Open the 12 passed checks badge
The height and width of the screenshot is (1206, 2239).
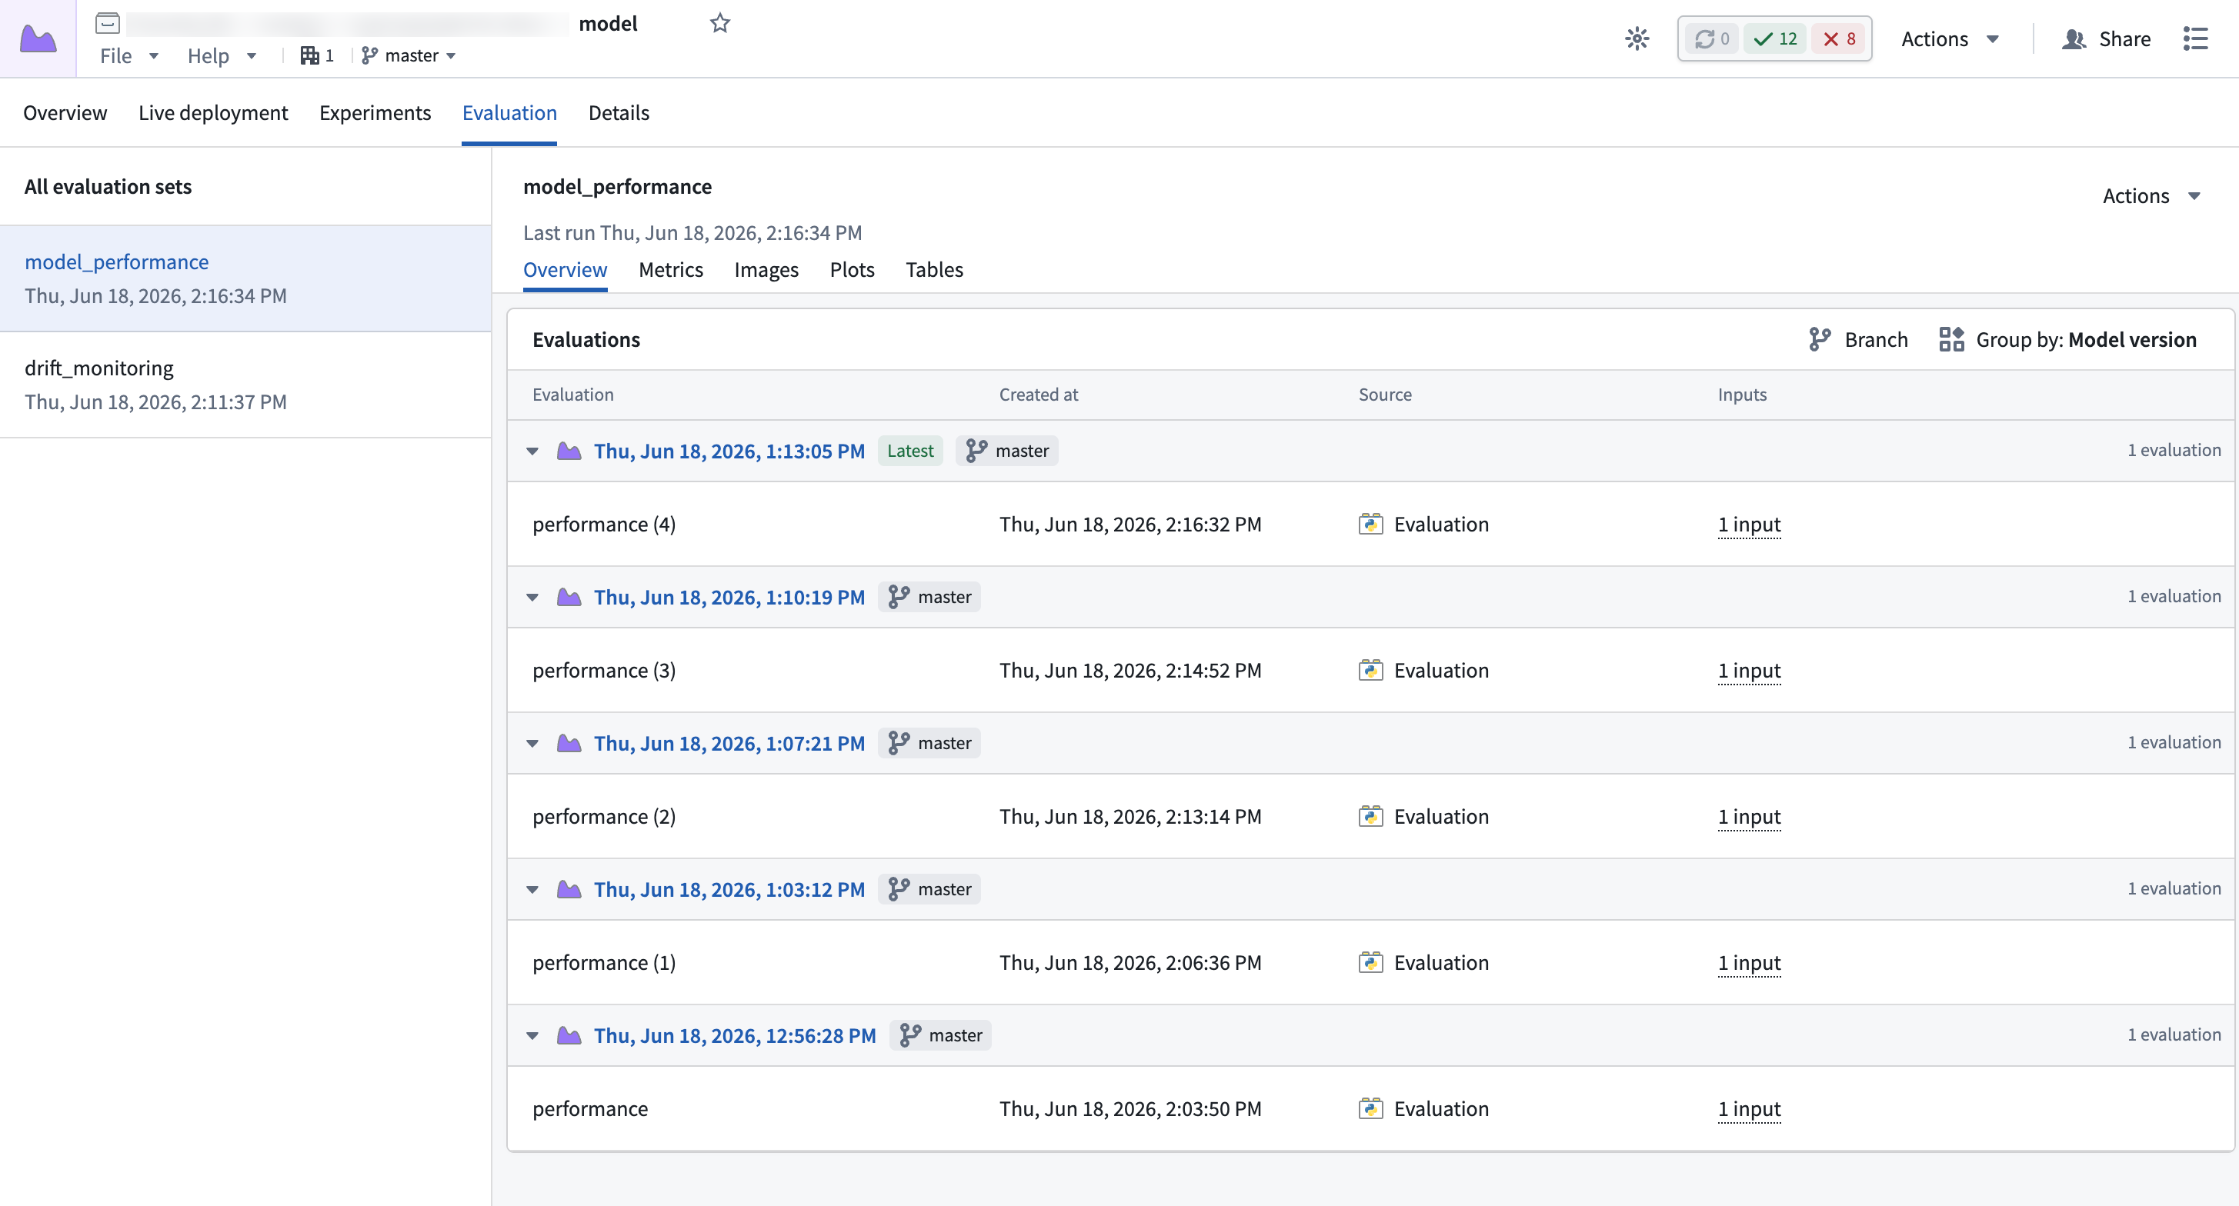point(1775,38)
